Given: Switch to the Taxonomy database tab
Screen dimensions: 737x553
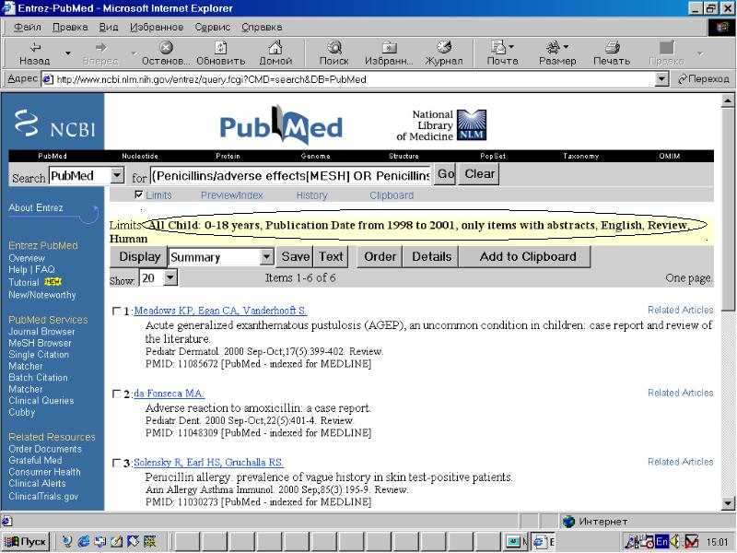Looking at the screenshot, I should (x=581, y=156).
